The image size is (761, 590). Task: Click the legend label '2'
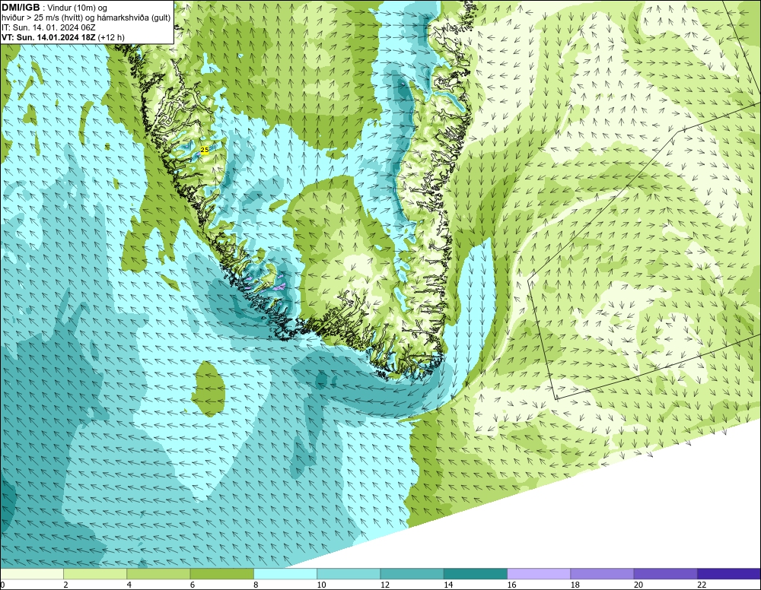pyautogui.click(x=65, y=585)
